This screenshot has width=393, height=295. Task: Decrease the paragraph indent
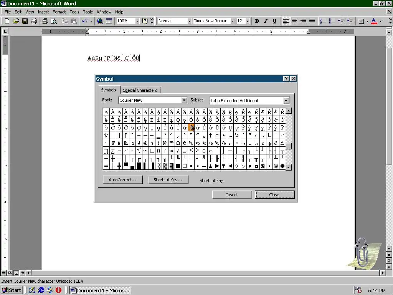coord(341,21)
